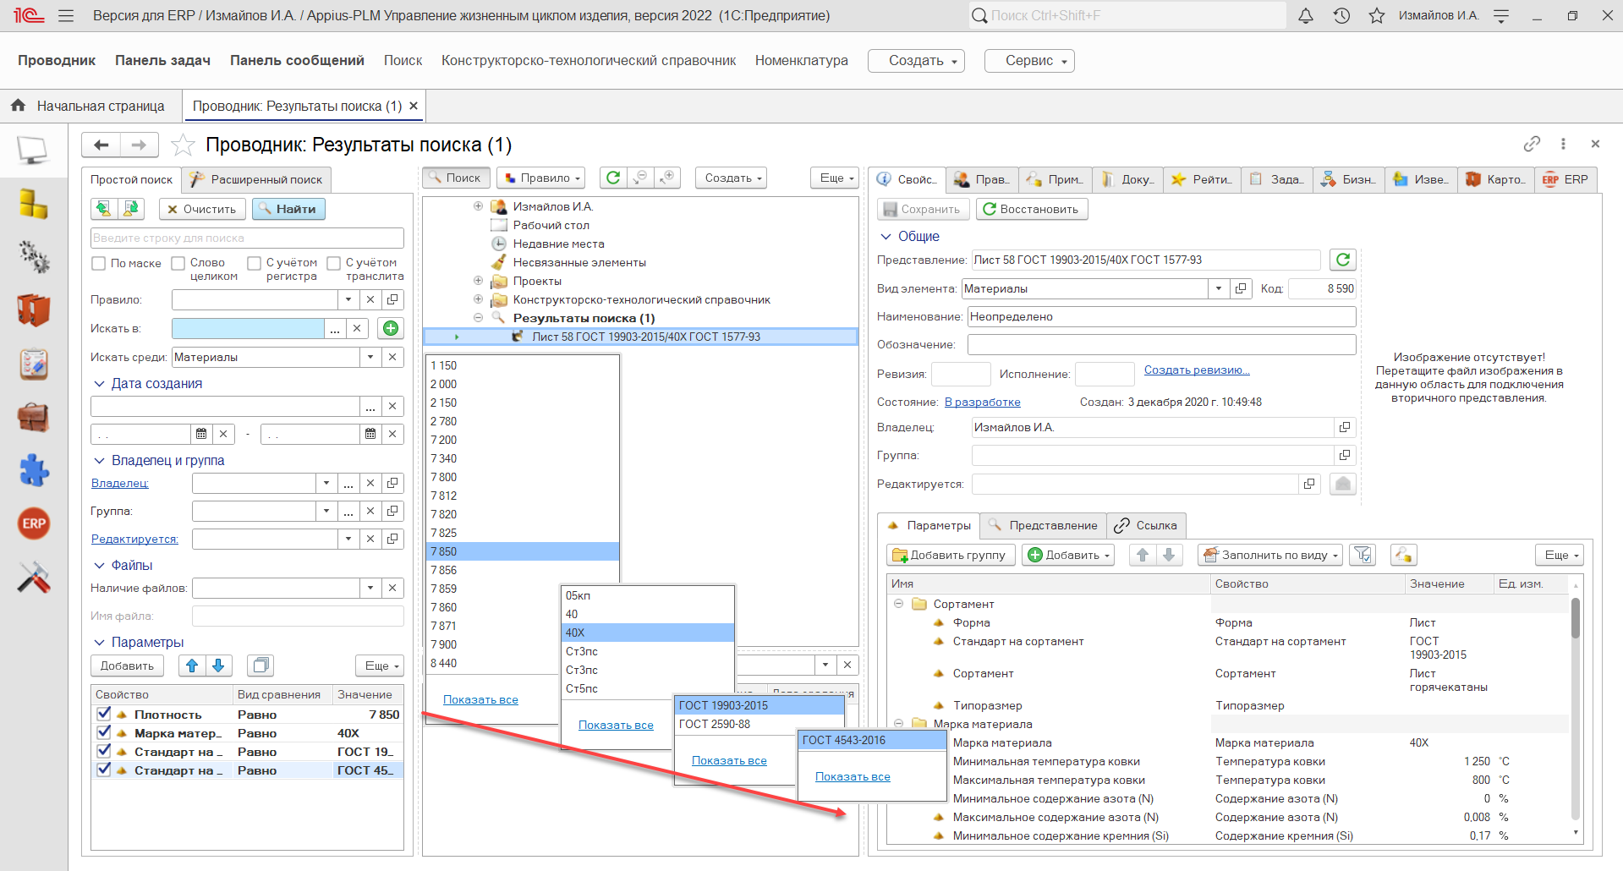Toggle С учётом регистра checkbox
Viewport: 1623px width, 871px height.
(254, 263)
